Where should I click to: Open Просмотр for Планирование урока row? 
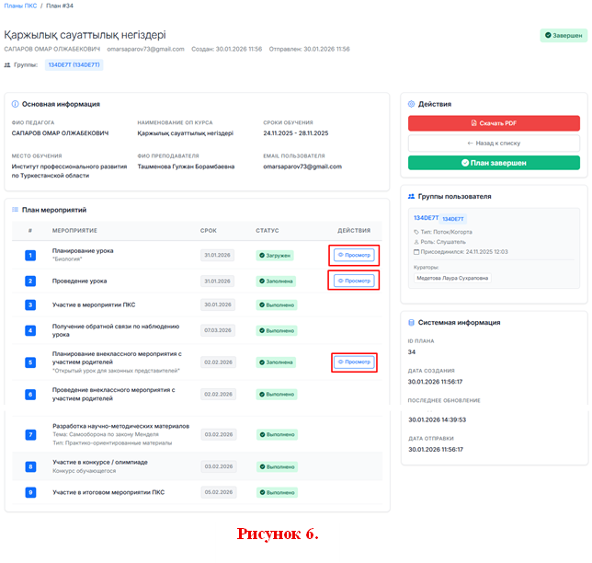click(x=354, y=255)
